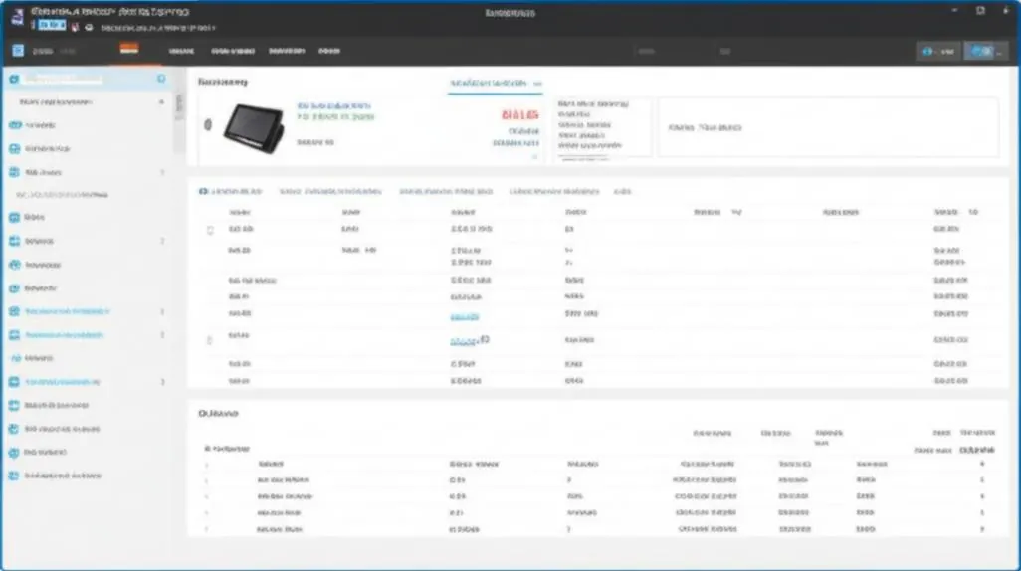Select the radio button beside the tablet thumbnail

coord(208,124)
